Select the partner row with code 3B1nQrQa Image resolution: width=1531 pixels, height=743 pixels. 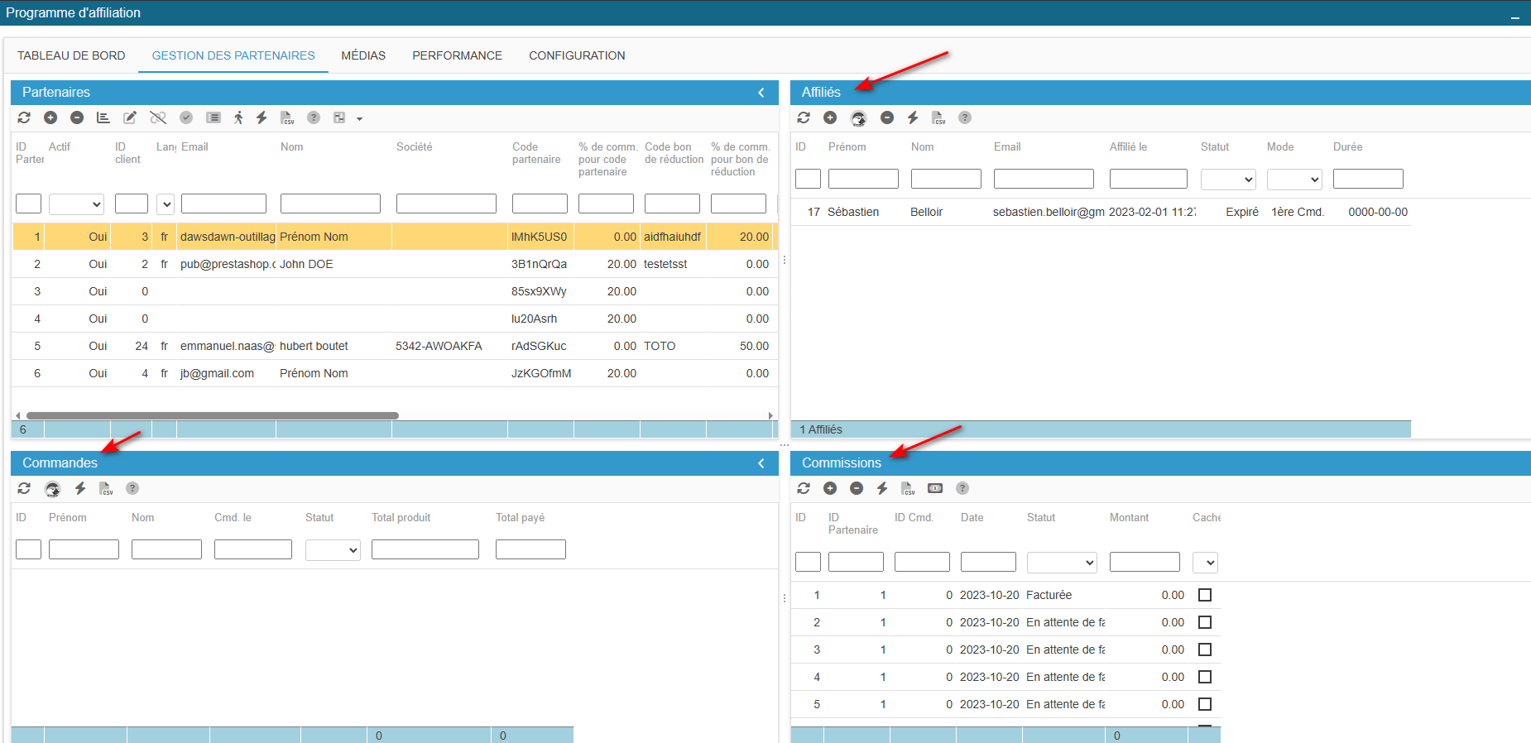point(394,264)
